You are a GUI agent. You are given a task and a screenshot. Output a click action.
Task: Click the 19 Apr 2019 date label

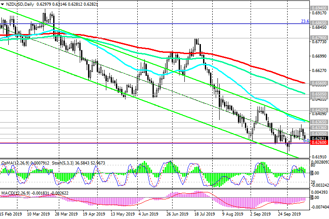[x=94, y=214]
